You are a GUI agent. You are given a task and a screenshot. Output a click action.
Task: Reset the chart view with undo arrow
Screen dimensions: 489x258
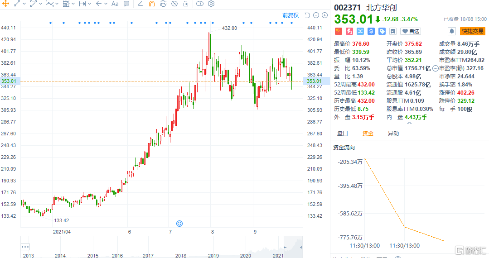[x=307, y=15]
